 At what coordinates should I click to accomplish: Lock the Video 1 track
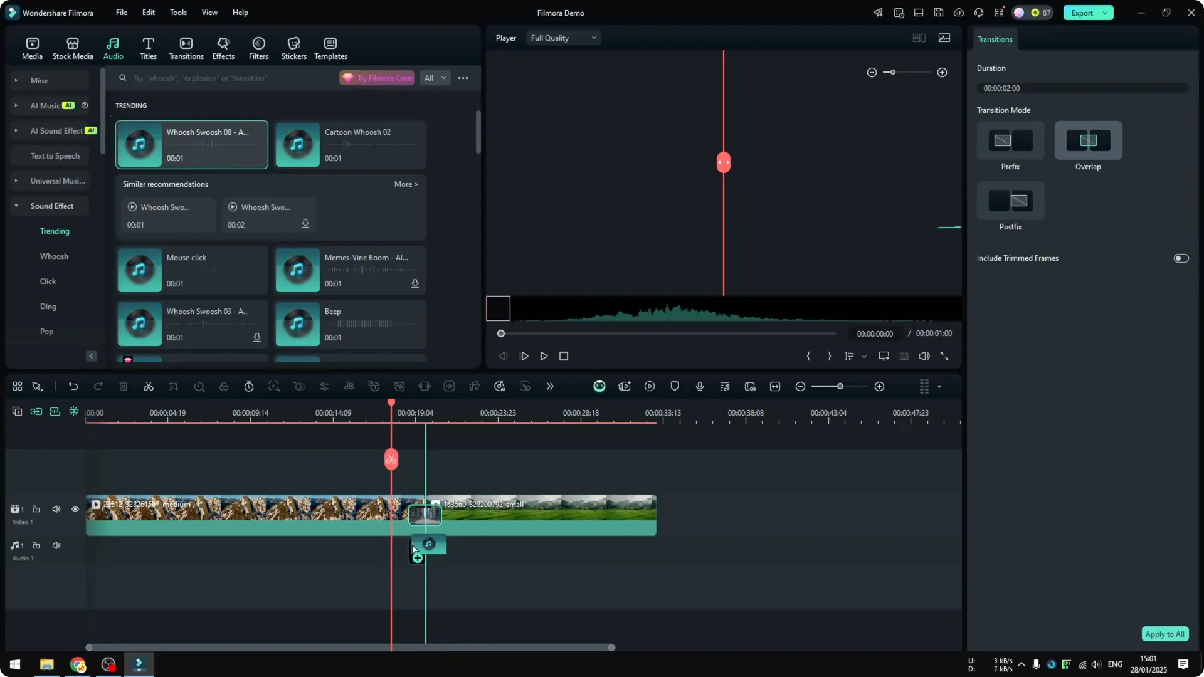pyautogui.click(x=36, y=509)
